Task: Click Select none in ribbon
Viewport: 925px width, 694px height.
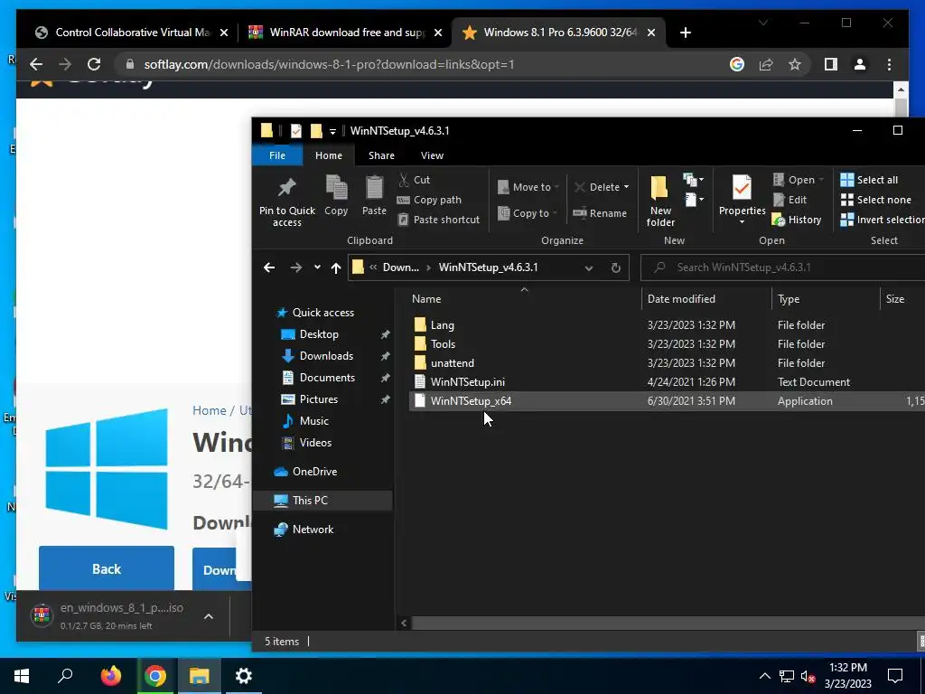Action: click(x=875, y=200)
